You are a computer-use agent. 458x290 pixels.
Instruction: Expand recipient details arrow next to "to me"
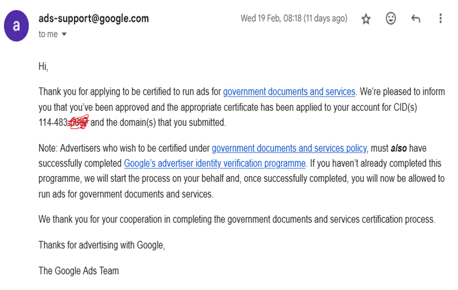pyautogui.click(x=64, y=34)
